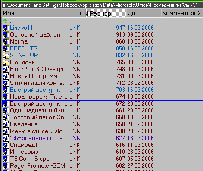Toggle sort on Размер column header

[x=106, y=13]
